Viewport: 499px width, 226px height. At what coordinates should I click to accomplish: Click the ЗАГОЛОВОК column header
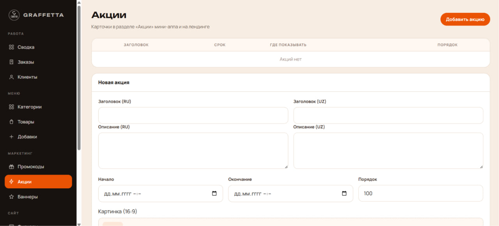(x=136, y=45)
